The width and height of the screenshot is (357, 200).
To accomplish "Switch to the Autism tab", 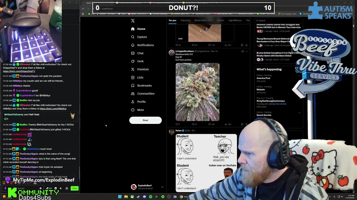I will (220, 20).
